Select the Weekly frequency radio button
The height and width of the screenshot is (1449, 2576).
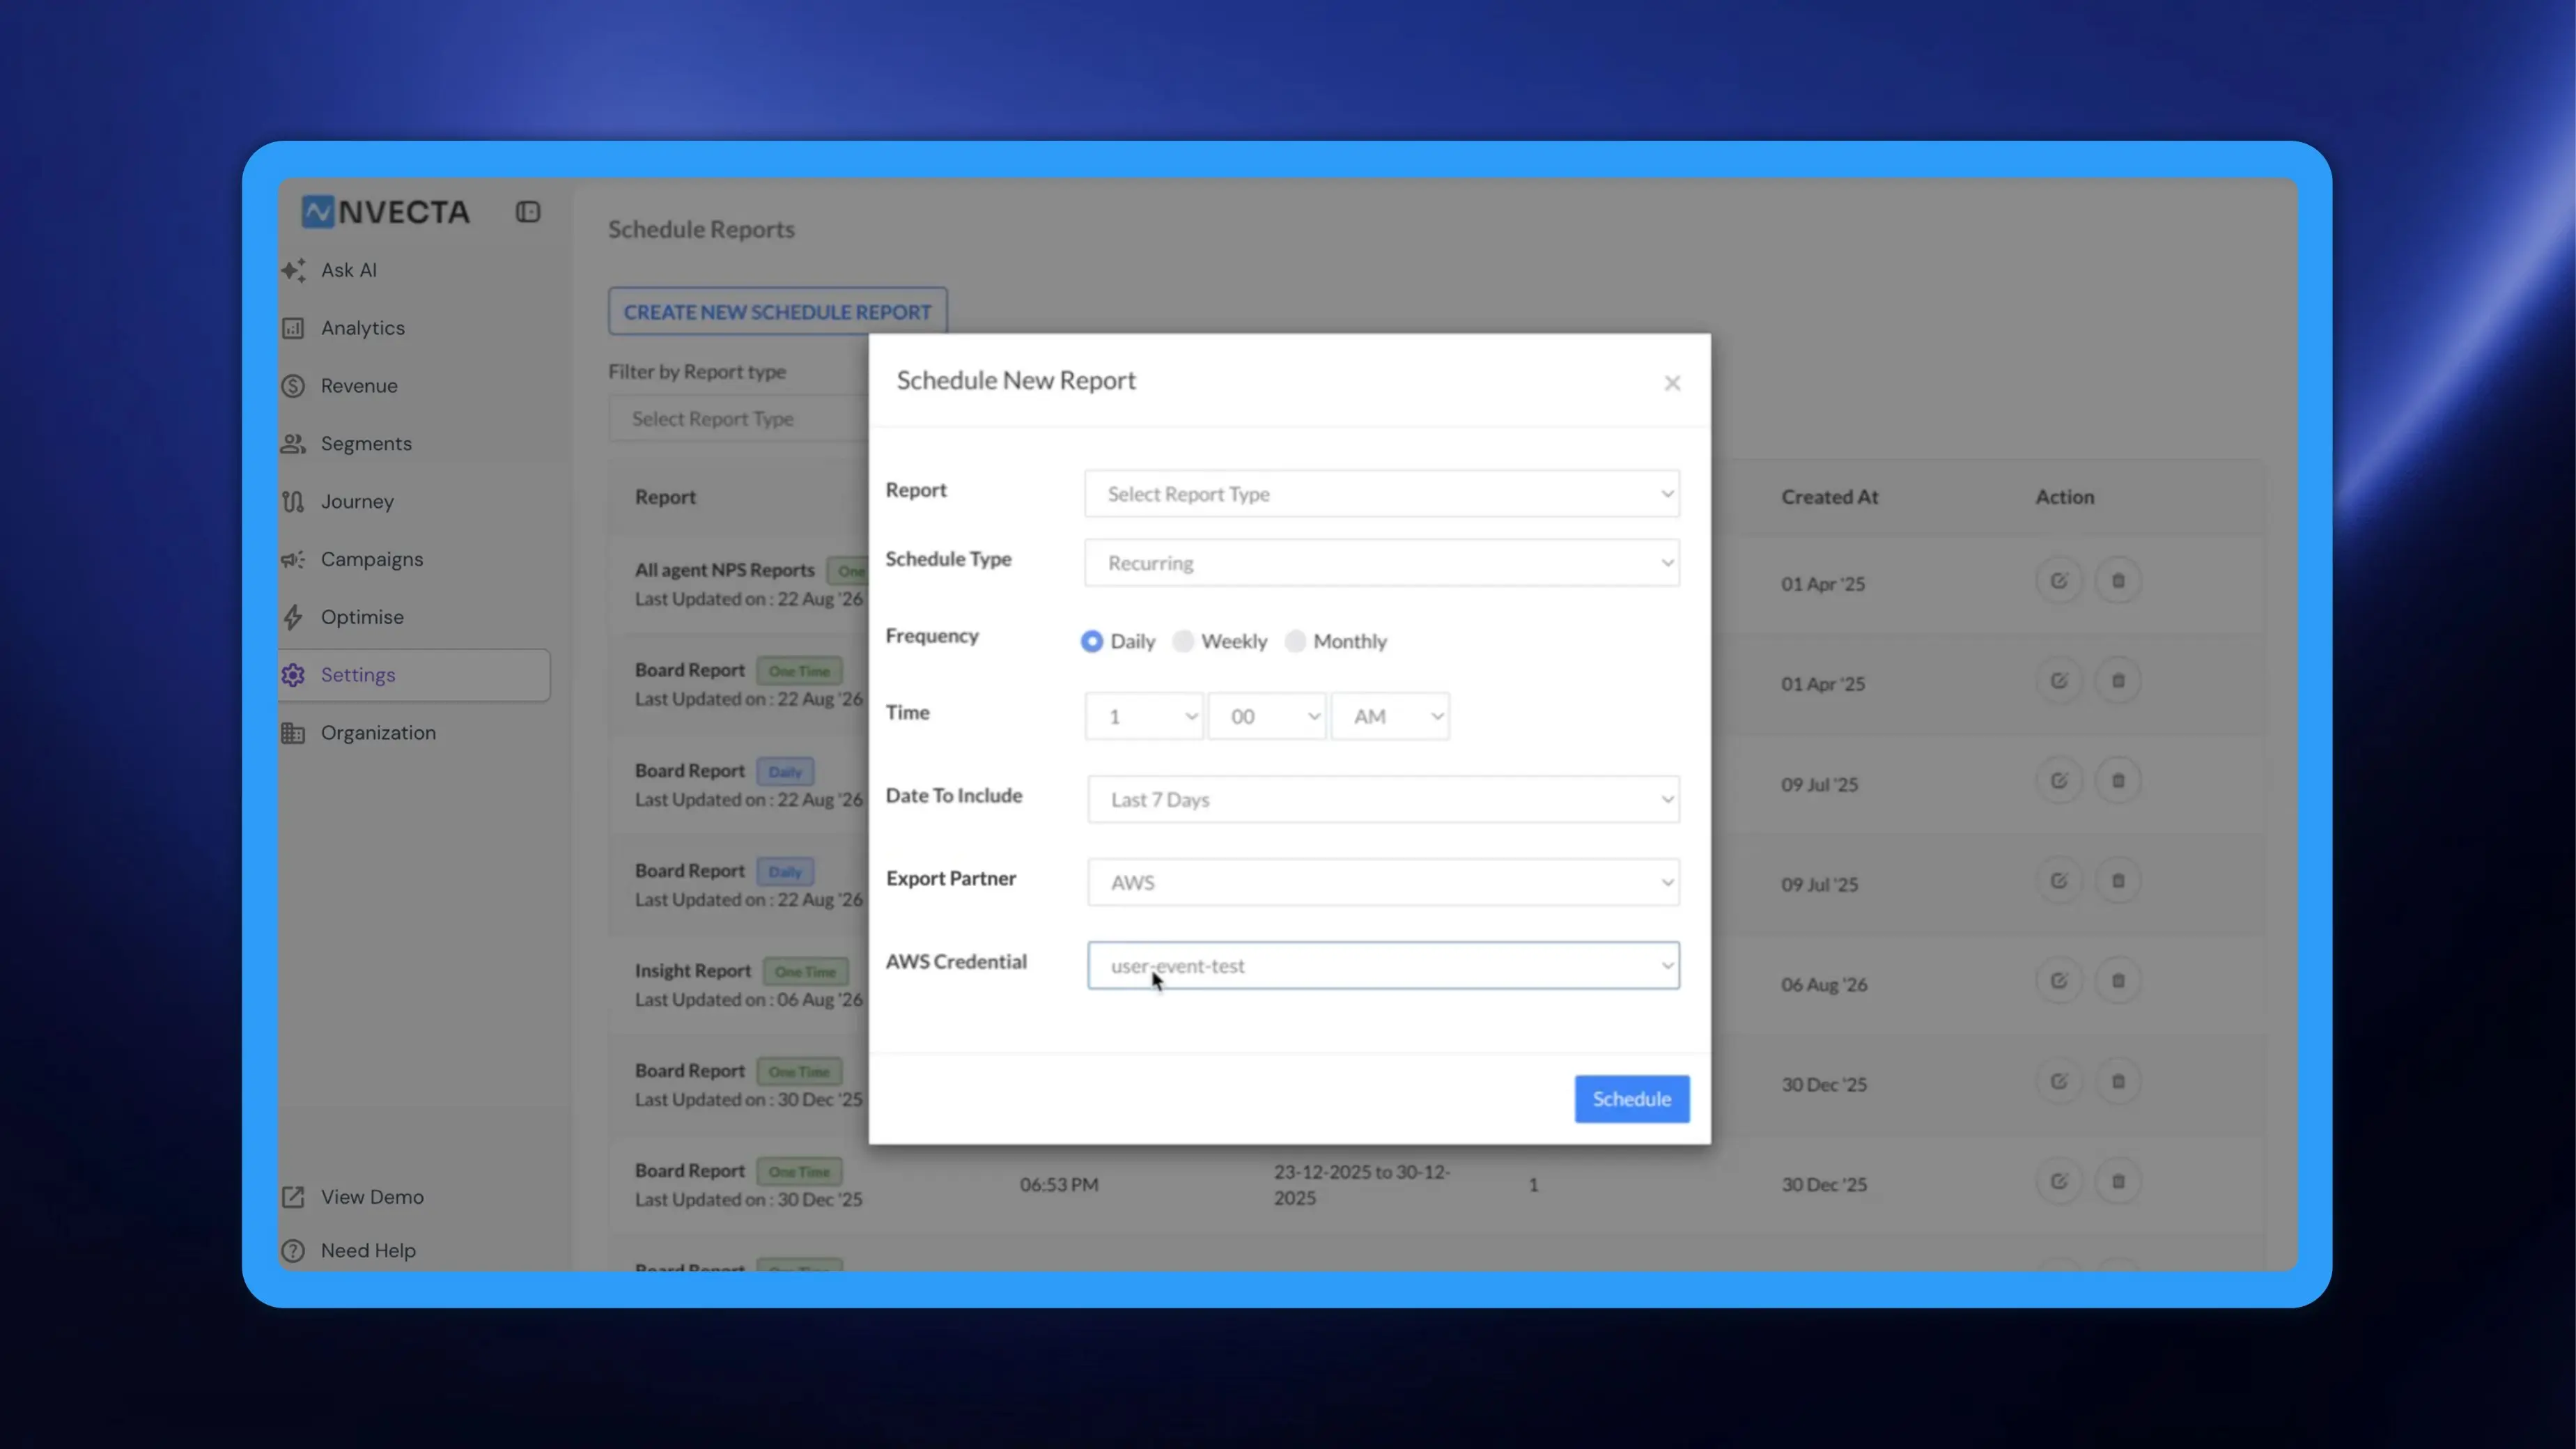pos(1183,641)
